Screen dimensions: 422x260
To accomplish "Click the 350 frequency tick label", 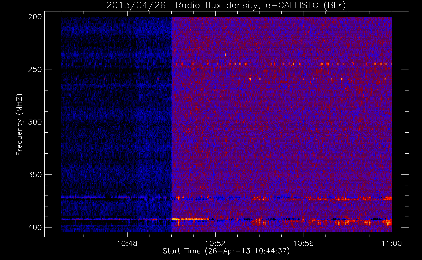I will click(35, 175).
